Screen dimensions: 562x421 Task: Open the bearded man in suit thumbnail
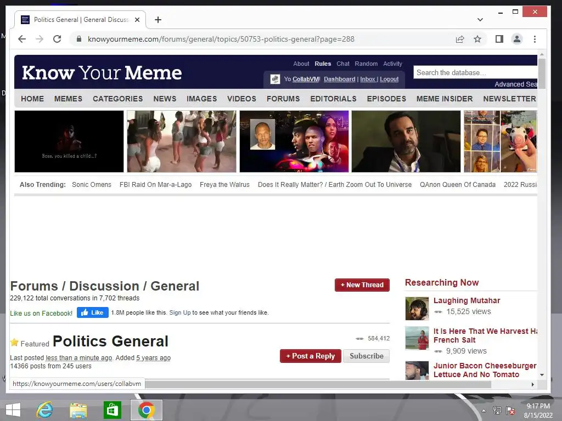(406, 141)
